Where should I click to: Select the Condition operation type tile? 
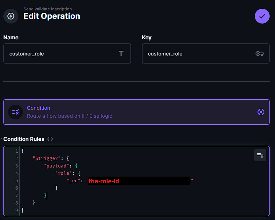[134, 112]
